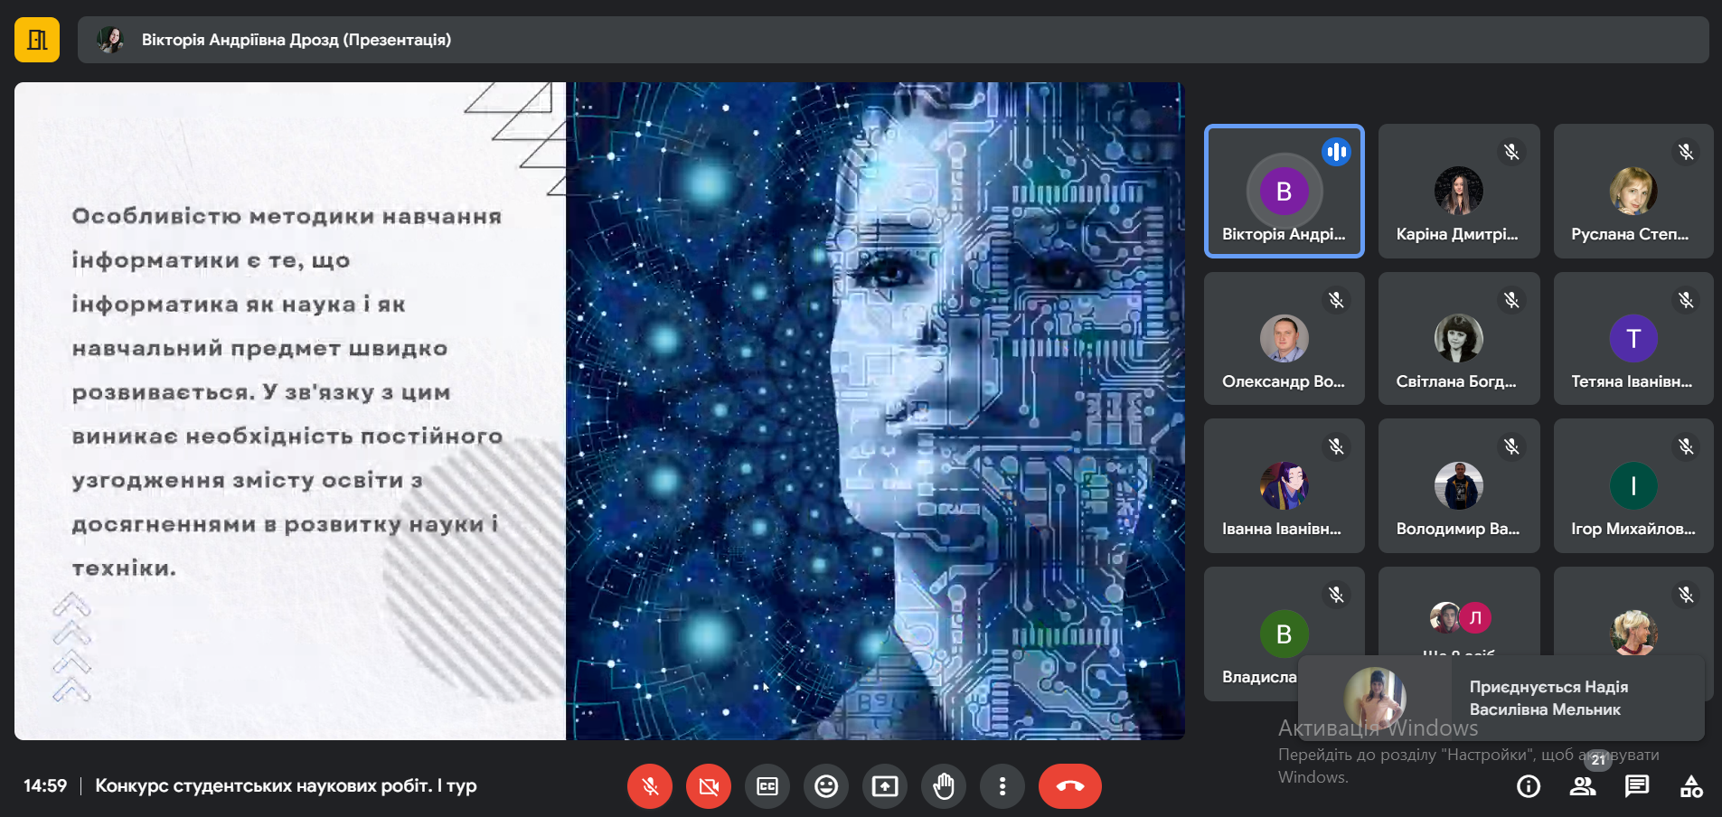This screenshot has height=817, width=1722.
Task: Select the Володимир Ва... participant tile
Action: [x=1459, y=486]
